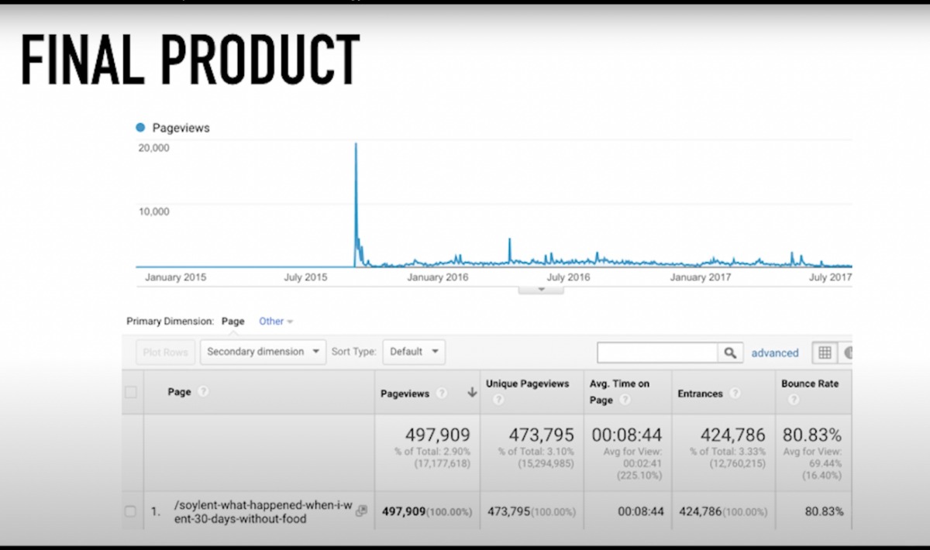Click the search magnifier button
This screenshot has width=930, height=550.
point(730,352)
